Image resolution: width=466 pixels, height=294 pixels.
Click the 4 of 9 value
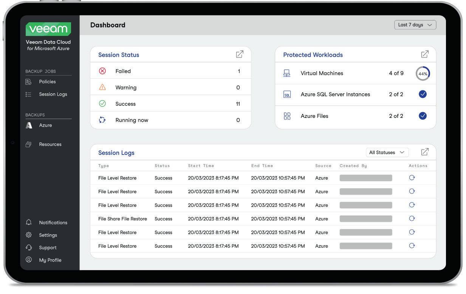396,73
